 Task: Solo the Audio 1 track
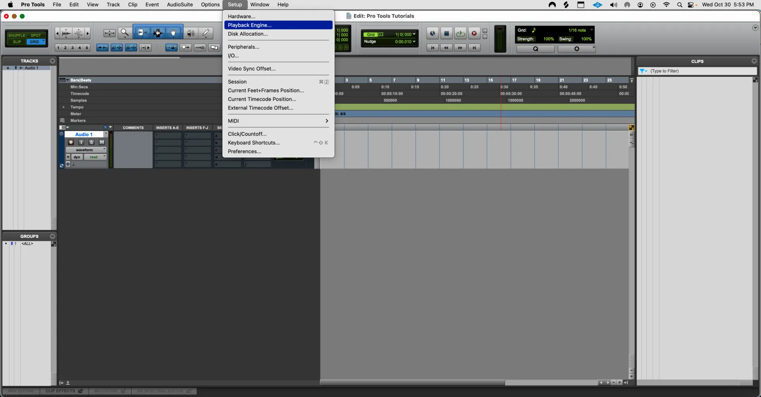[x=92, y=142]
